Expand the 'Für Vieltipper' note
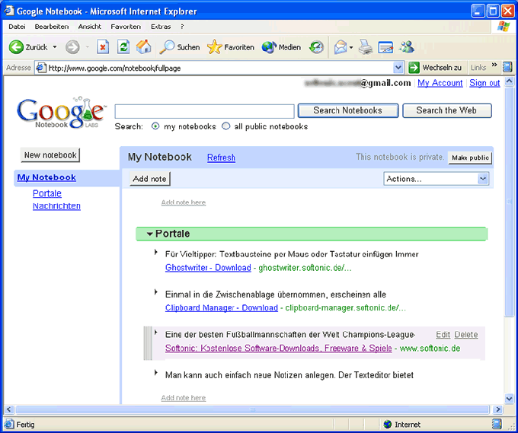 point(156,253)
